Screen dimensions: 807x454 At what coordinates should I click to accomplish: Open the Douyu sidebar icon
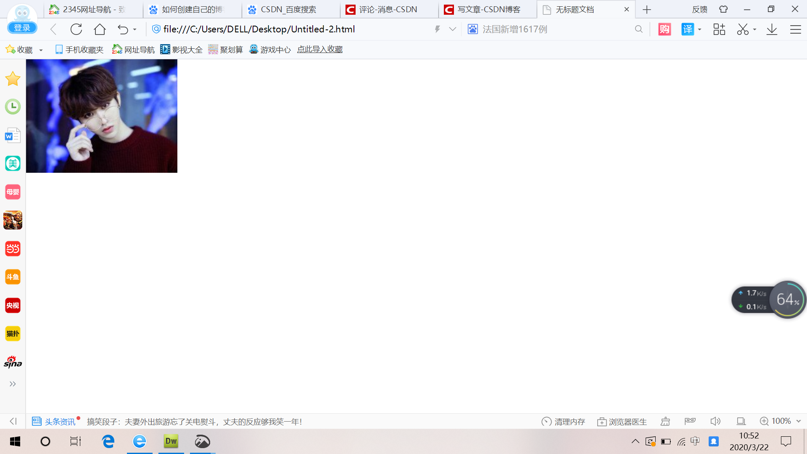[x=13, y=277]
